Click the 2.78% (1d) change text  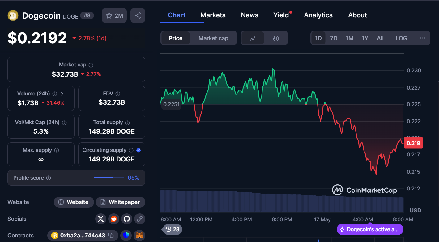coord(92,38)
